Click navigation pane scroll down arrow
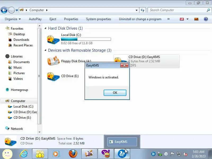 [x=39, y=132]
